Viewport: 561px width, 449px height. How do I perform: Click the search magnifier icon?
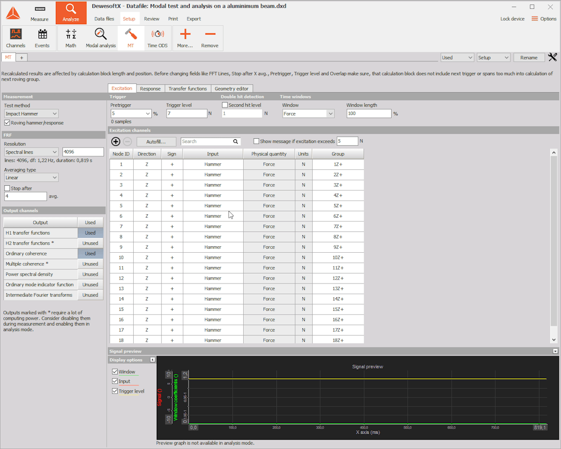[x=236, y=141]
